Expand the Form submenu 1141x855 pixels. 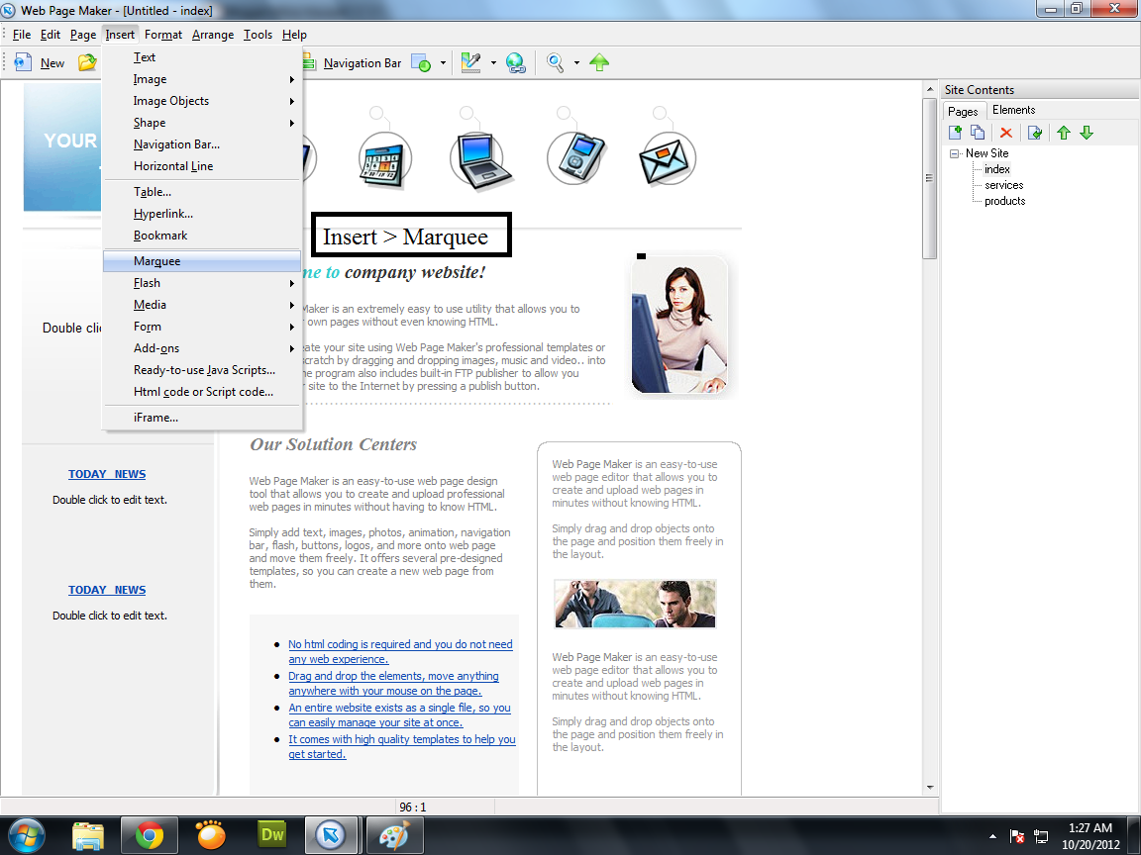click(202, 327)
